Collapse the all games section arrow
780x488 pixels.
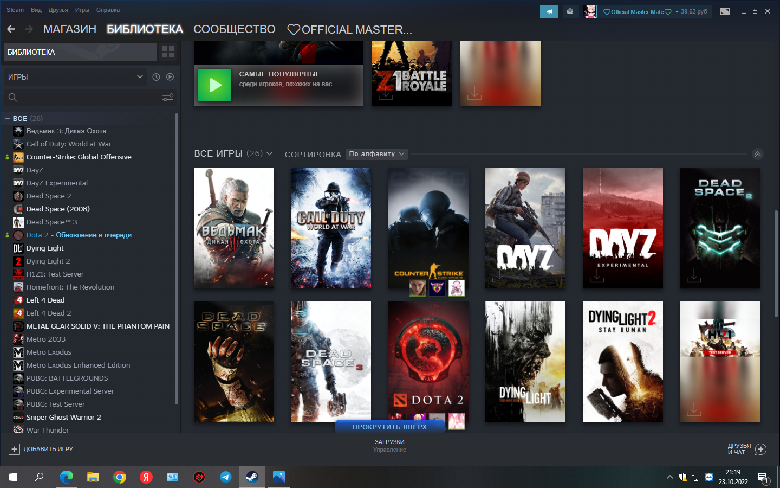758,154
